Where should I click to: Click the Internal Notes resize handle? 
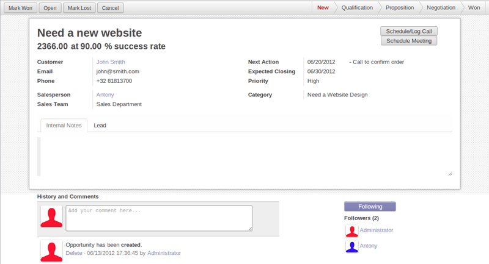(450, 174)
